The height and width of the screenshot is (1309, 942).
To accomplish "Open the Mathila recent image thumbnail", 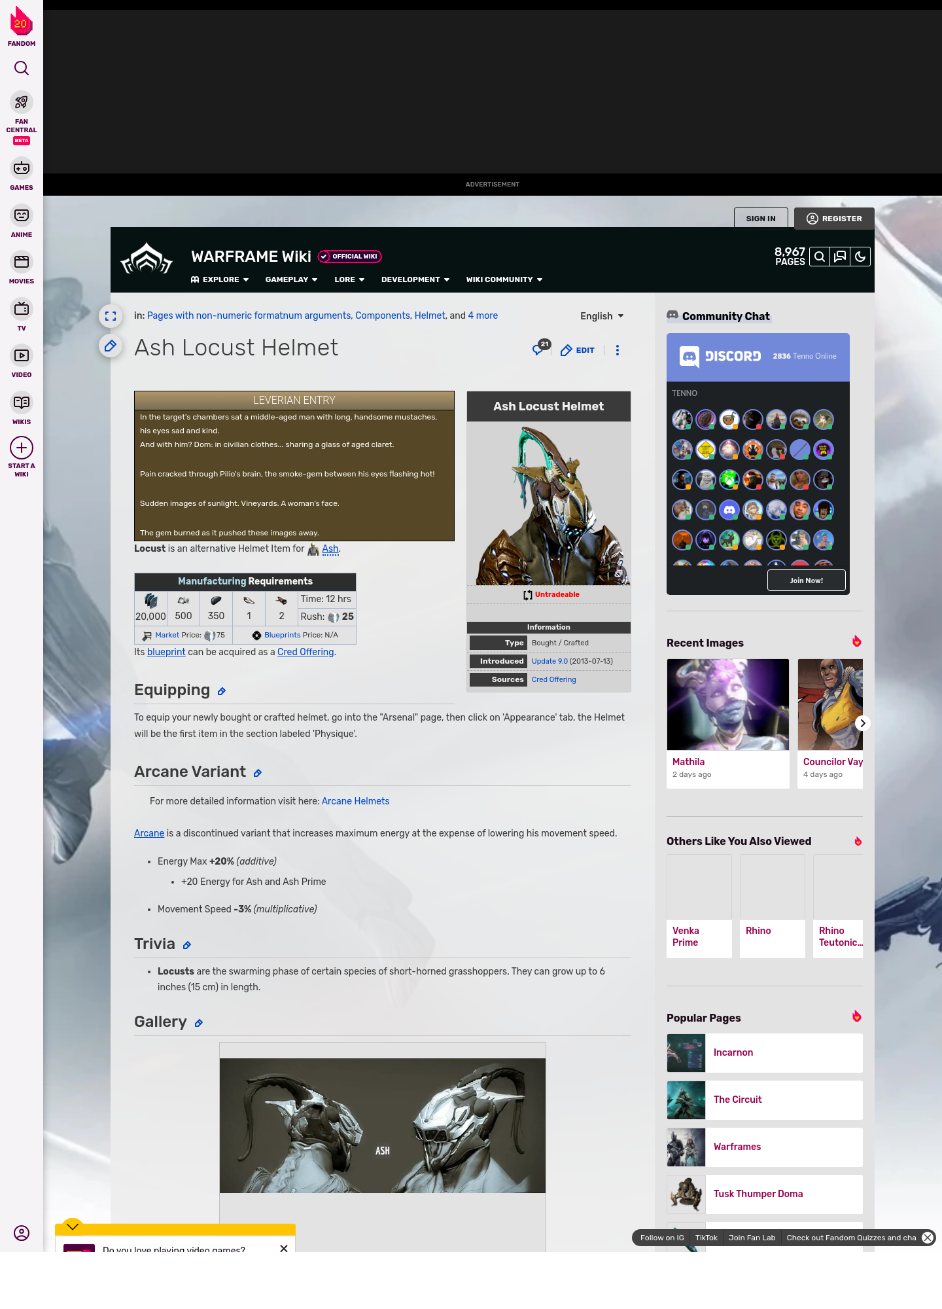I will (x=728, y=704).
